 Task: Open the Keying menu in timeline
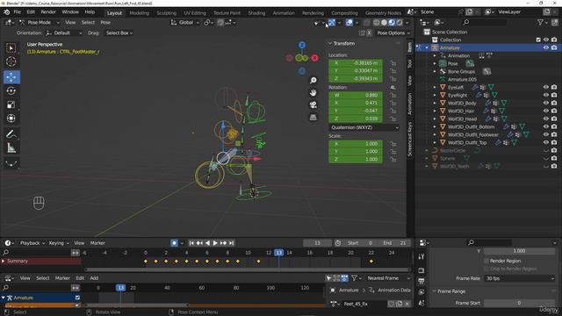(x=59, y=243)
